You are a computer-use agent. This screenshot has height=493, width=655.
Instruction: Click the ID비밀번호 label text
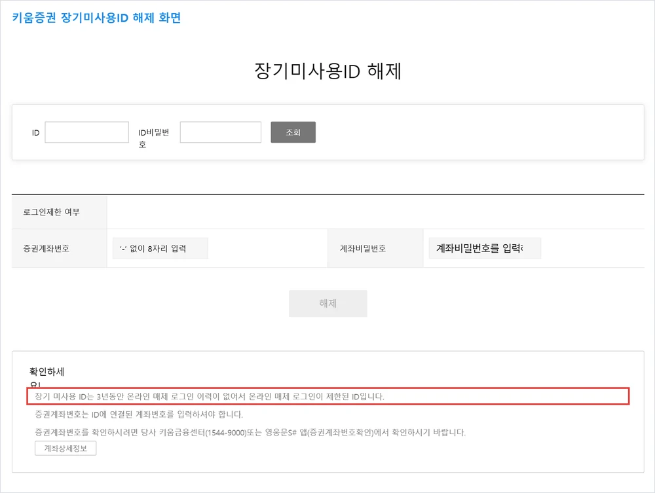pyautogui.click(x=154, y=138)
